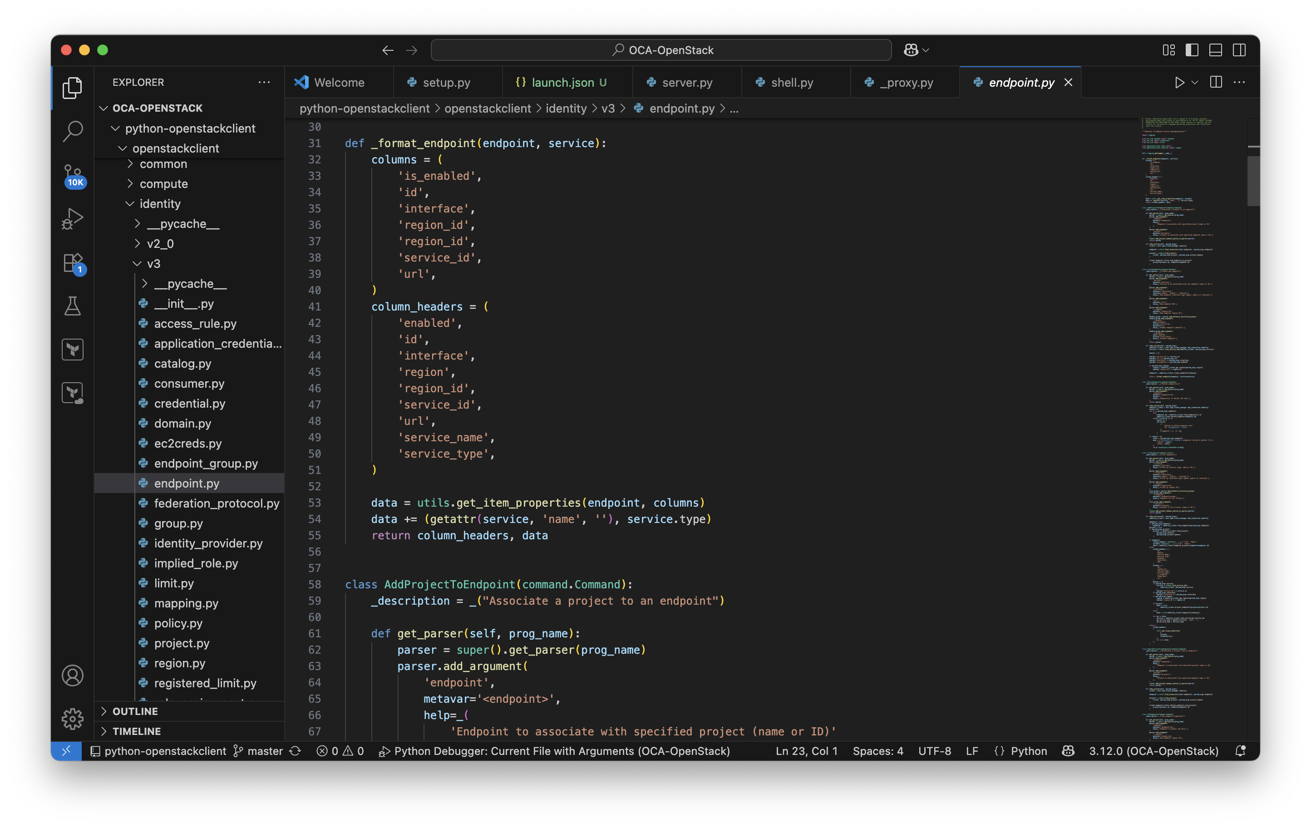Open the Search view in activity bar
This screenshot has width=1311, height=828.
73,131
